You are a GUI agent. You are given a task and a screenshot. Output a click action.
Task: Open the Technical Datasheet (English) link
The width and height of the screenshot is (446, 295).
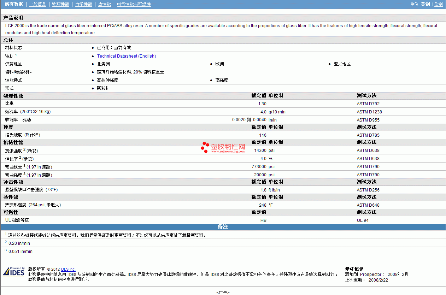point(127,56)
